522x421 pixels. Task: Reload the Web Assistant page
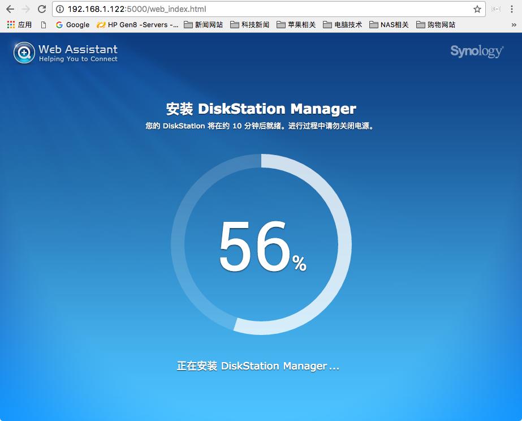click(x=42, y=9)
